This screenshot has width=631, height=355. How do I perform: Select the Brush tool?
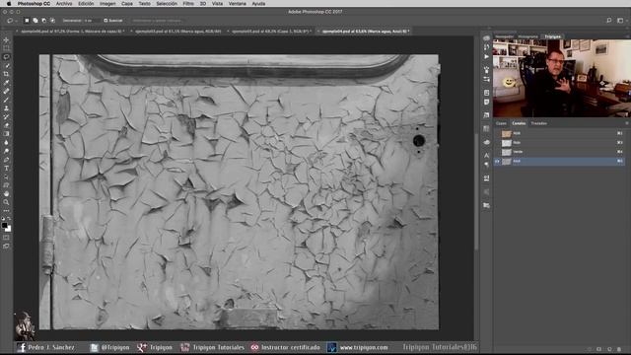[x=6, y=100]
